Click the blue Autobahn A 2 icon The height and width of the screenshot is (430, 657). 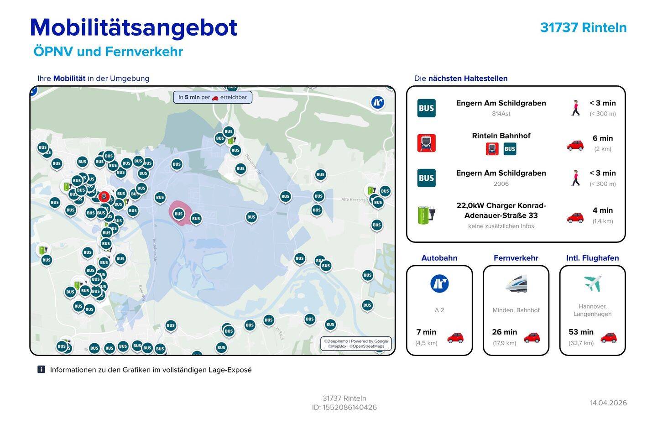point(439,284)
